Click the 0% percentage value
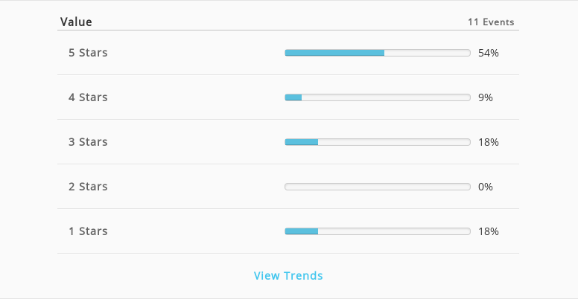The width and height of the screenshot is (578, 299). click(x=486, y=187)
